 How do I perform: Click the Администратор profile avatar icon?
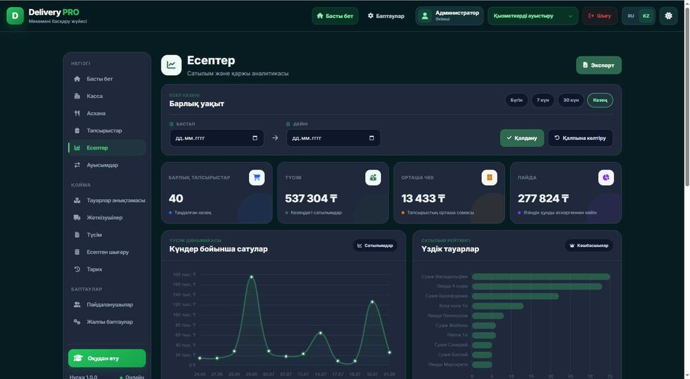coord(424,16)
